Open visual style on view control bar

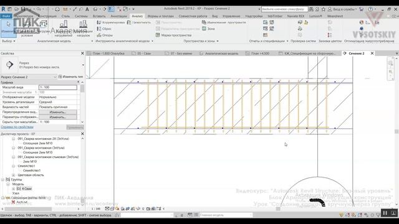tap(112, 209)
